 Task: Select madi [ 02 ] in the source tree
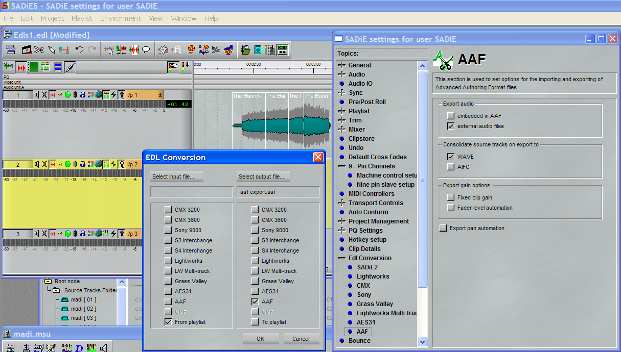83,309
